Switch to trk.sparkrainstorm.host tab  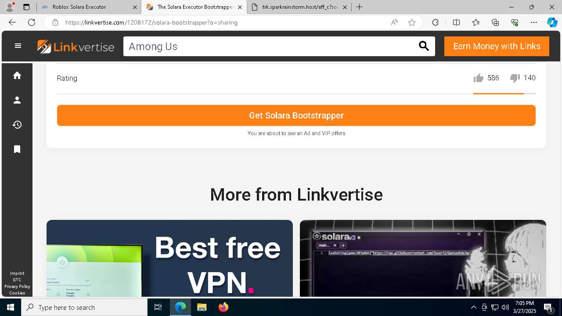(299, 7)
